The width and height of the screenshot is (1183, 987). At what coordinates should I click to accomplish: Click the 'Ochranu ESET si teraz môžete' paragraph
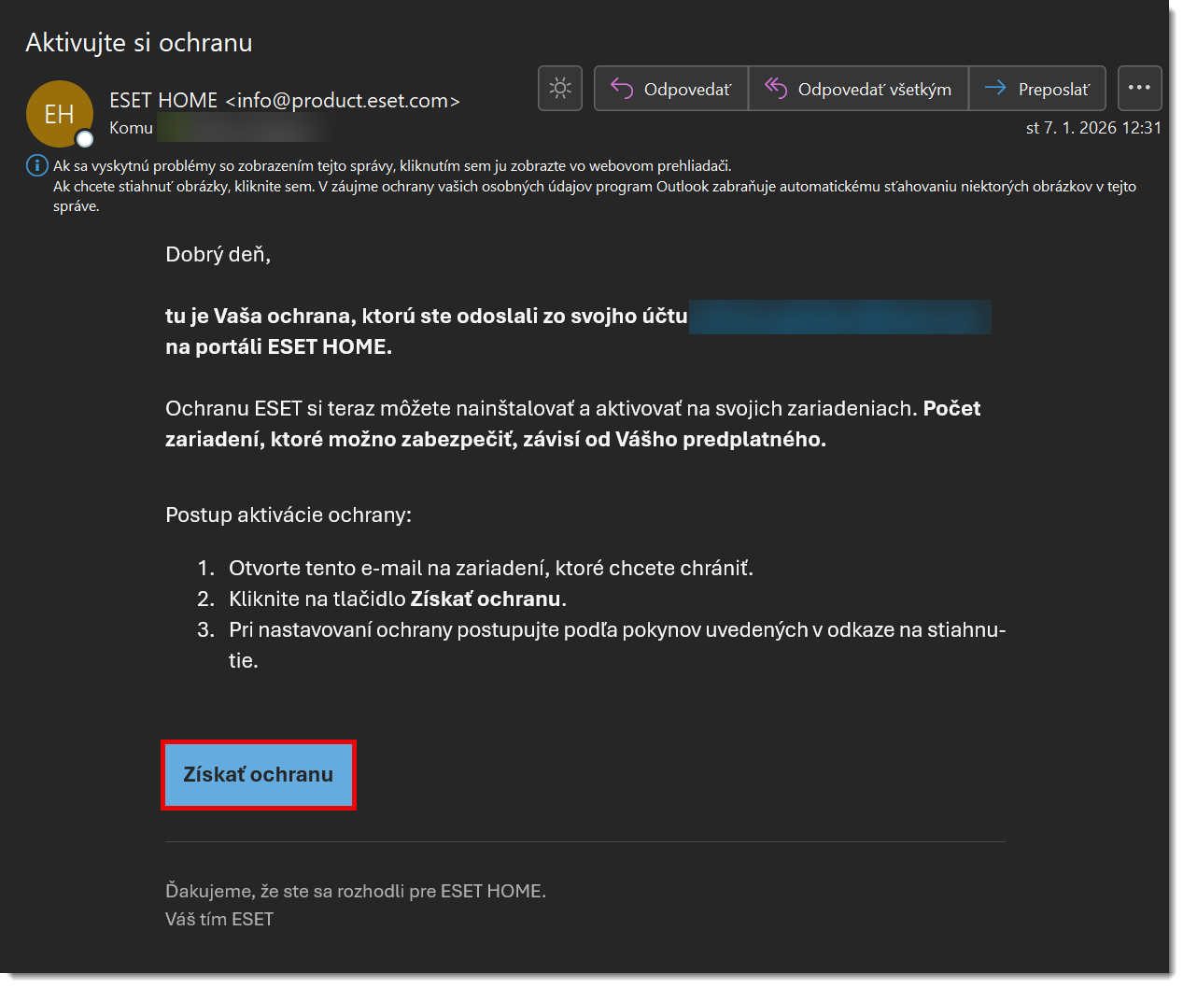pos(572,424)
